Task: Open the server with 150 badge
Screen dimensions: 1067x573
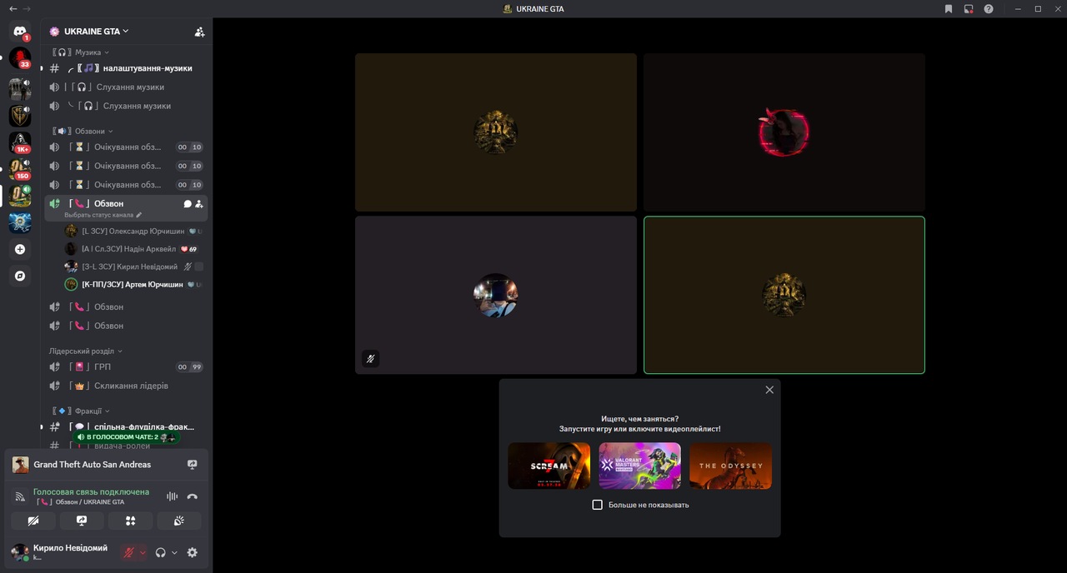Action: coord(20,169)
